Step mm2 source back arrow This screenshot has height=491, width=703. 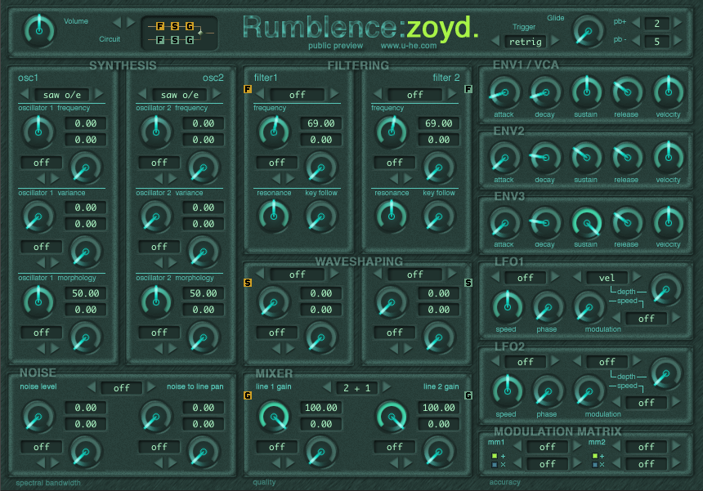tap(616, 446)
